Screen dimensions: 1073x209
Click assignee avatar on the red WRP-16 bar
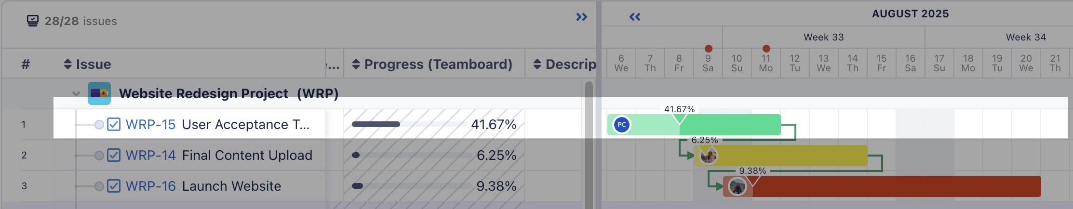737,186
